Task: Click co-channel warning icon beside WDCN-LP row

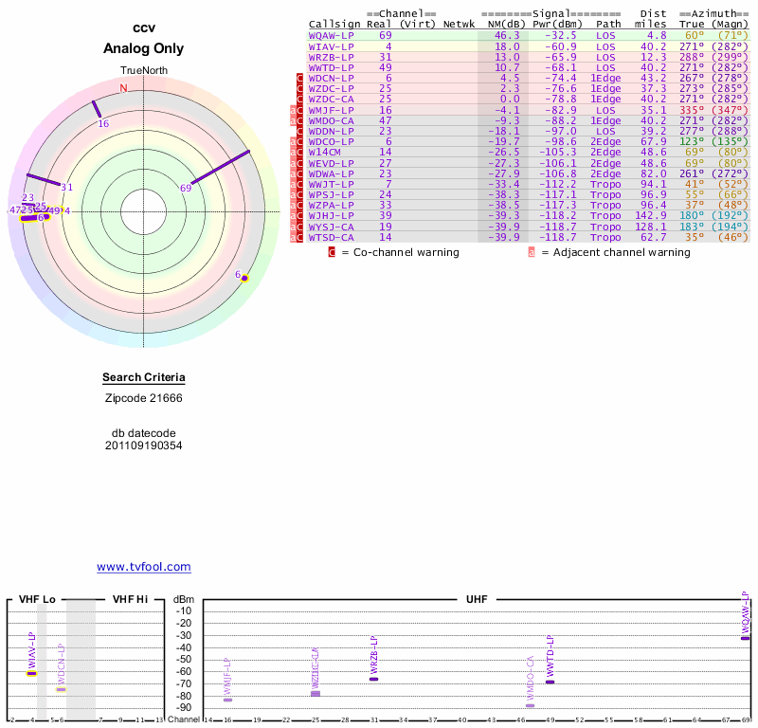Action: (300, 78)
